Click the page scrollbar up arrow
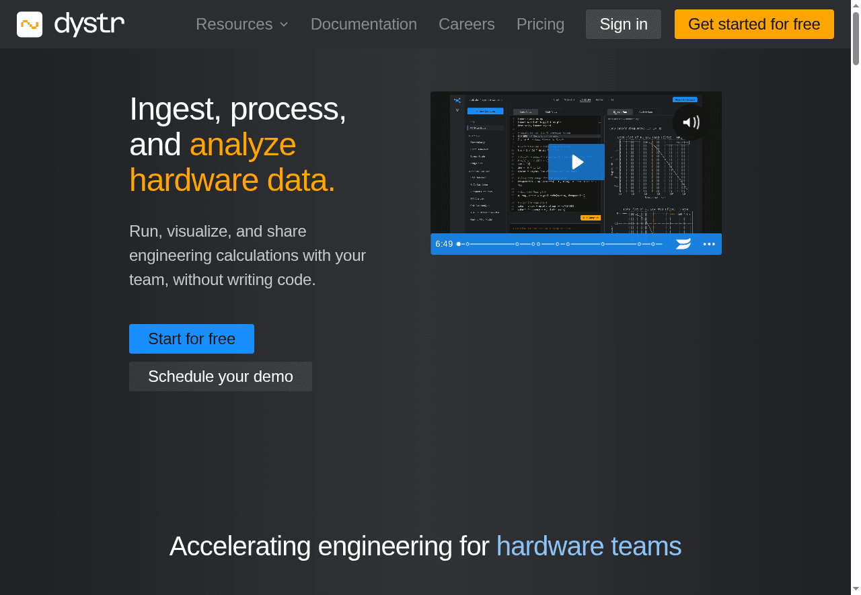The image size is (861, 595). pos(856,5)
